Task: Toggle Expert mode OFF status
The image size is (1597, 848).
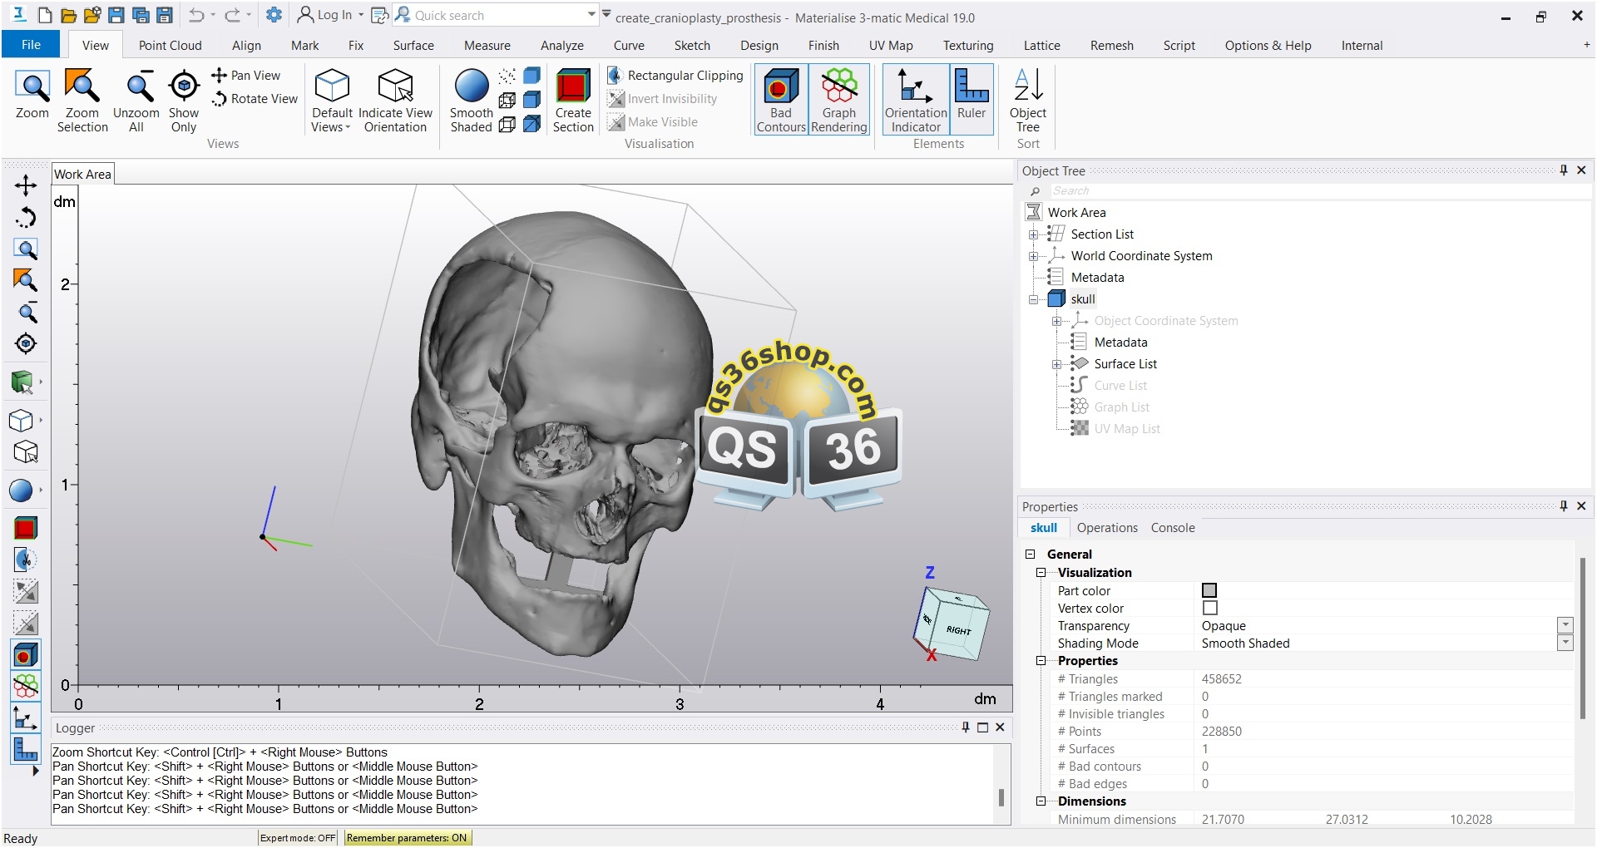Action: tap(298, 837)
